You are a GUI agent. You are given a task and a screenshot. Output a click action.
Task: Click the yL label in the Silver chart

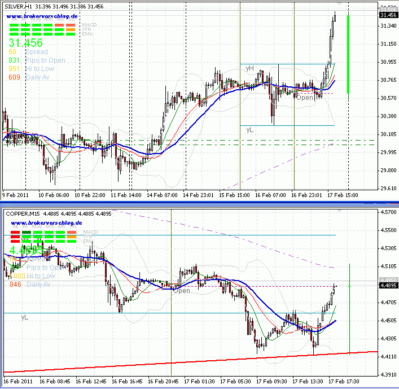(249, 130)
